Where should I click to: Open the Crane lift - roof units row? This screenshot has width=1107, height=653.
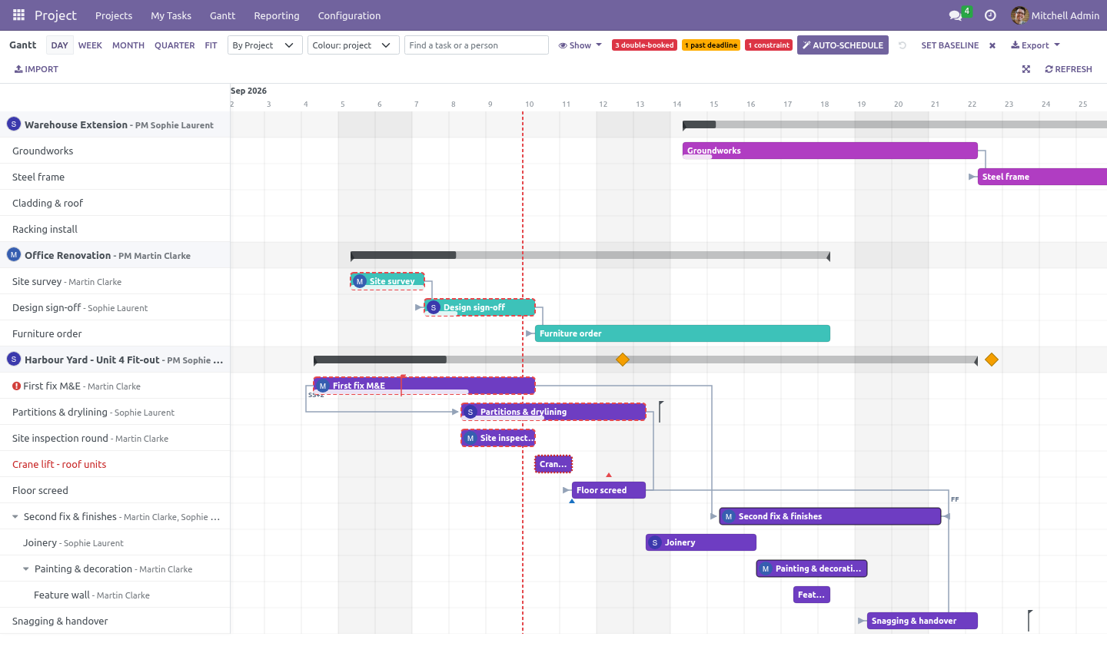[115, 464]
